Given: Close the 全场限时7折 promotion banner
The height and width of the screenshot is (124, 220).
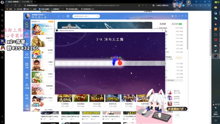Looking at the screenshot, I should tap(185, 109).
